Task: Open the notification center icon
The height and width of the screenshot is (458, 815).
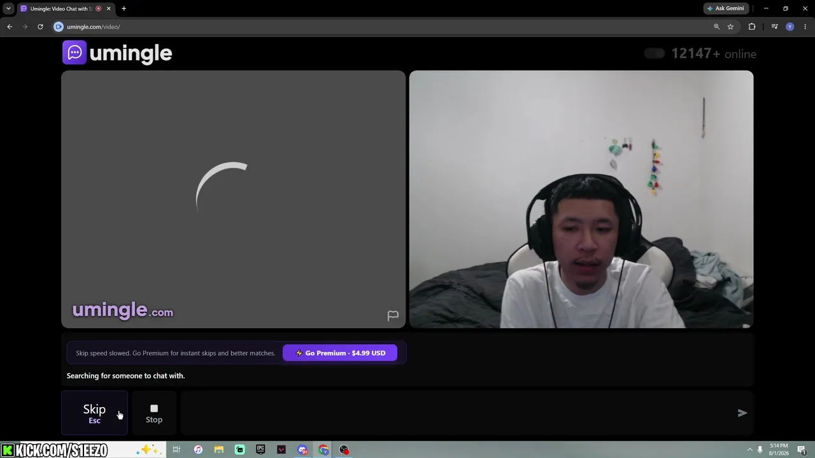Action: point(802,450)
